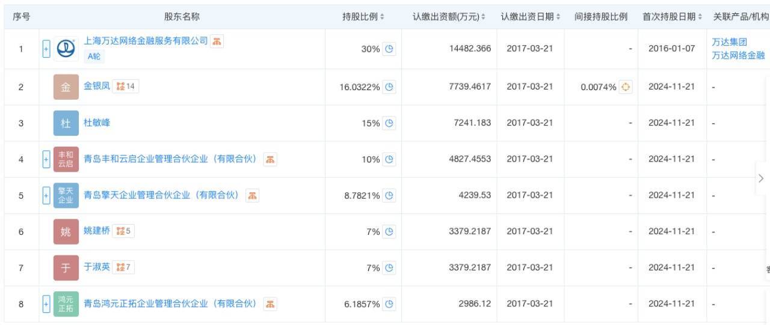
Task: Expand the 上海万达网络金融服务有限公司 shareholder row
Action: pos(46,49)
